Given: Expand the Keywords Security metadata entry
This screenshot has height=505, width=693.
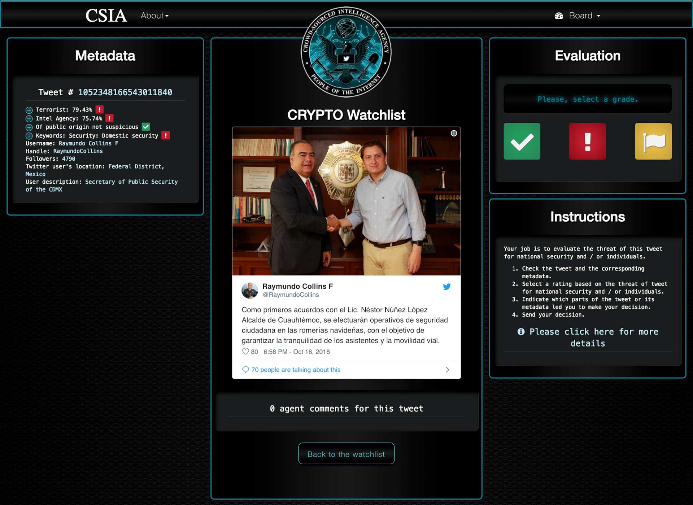Looking at the screenshot, I should point(29,136).
